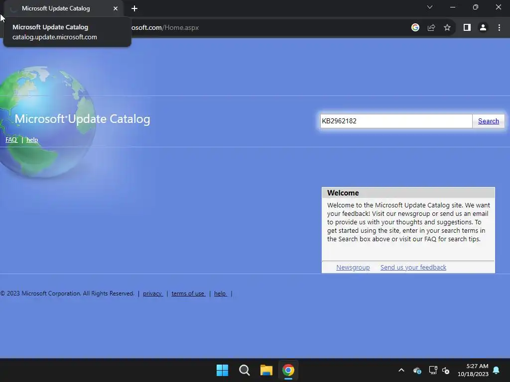Open the clock showing 5:27 AM
This screenshot has width=510, height=382.
pos(473,370)
